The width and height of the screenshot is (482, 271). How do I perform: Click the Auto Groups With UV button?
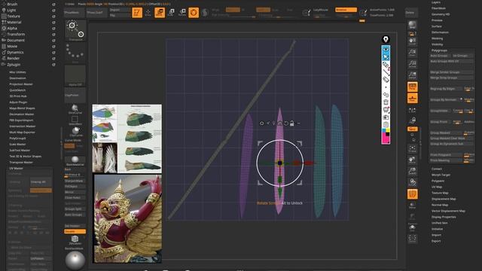coord(451,61)
